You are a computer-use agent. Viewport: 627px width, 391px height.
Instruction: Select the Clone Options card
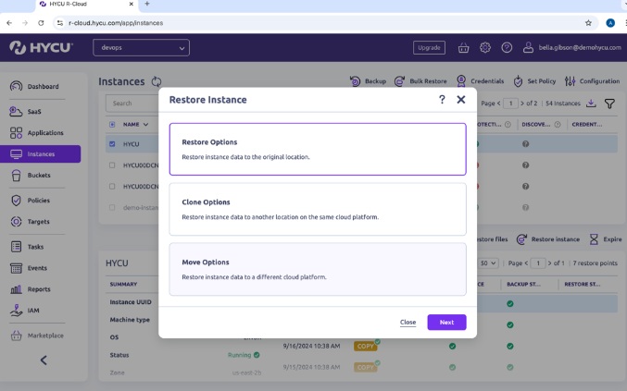317,209
